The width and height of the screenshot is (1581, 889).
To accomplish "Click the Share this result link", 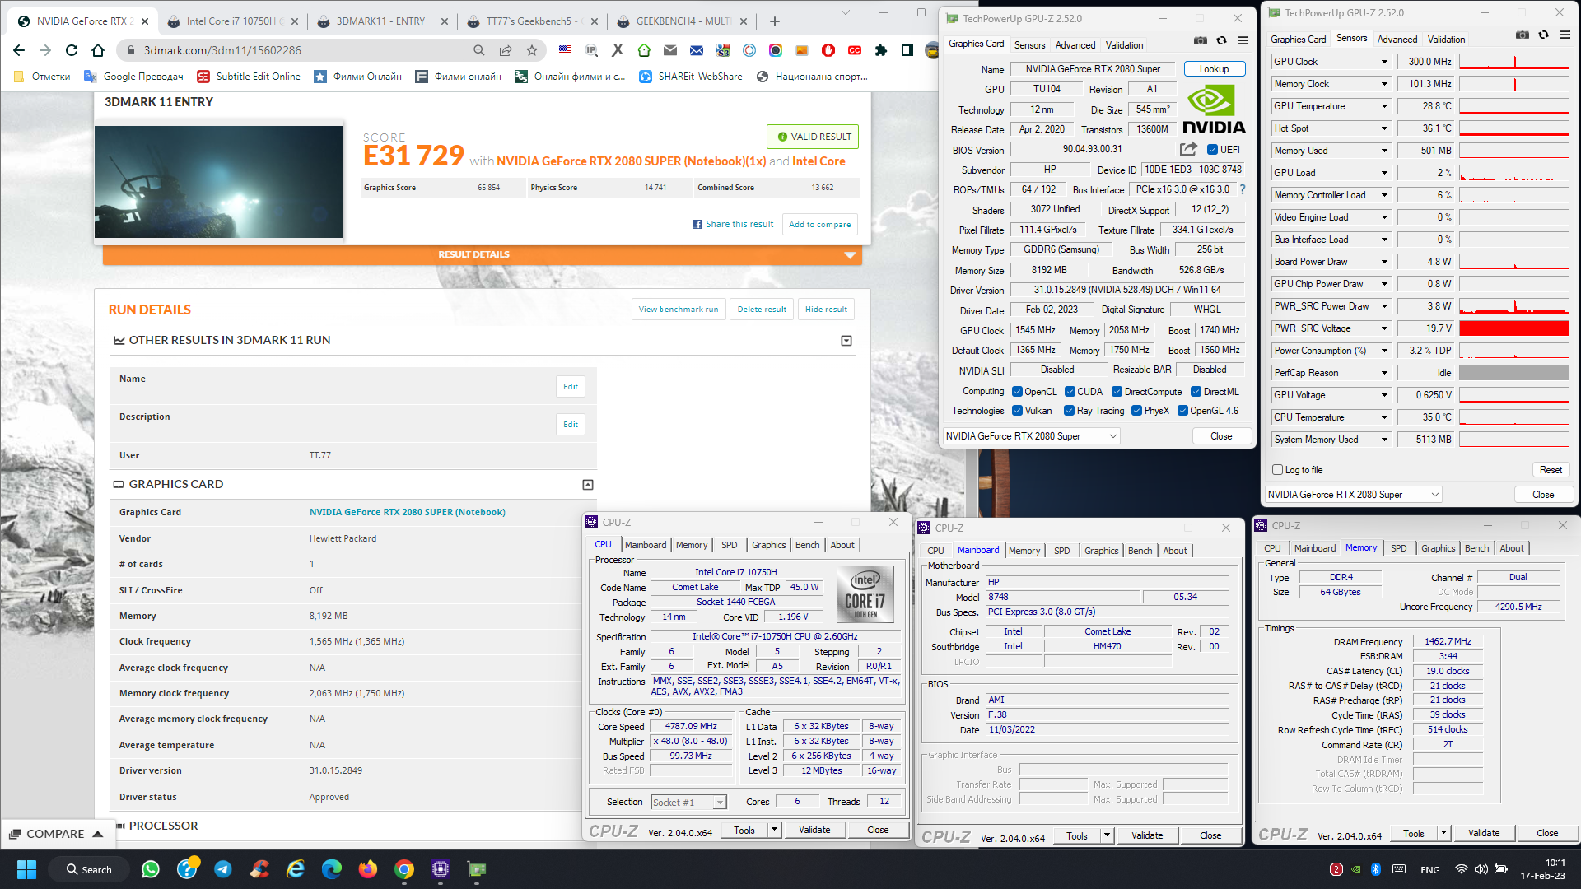I will pos(733,224).
